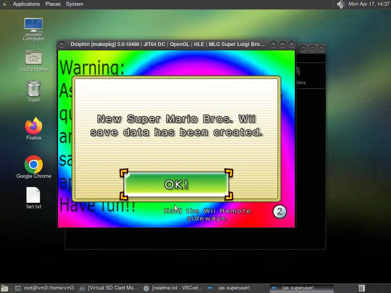Close the Dolphin game window
391x293 pixels.
tap(291, 45)
